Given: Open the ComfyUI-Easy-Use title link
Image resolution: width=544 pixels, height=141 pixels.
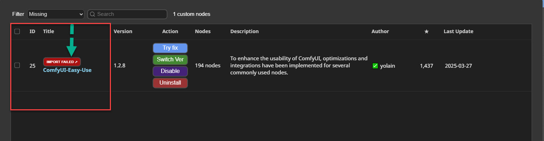Looking at the screenshot, I should [67, 70].
